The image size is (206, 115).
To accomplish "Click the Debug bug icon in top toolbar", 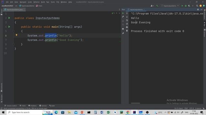I will (x=186, y=6).
